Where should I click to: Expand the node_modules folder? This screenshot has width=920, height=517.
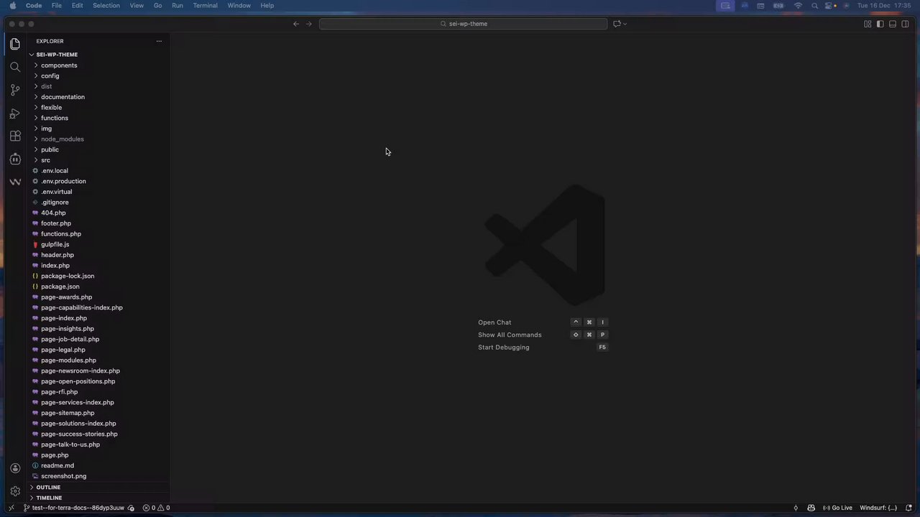point(99,139)
